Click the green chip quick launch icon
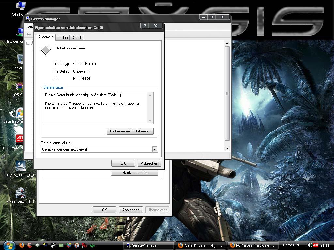The height and width of the screenshot is (250, 334). pyautogui.click(x=92, y=246)
